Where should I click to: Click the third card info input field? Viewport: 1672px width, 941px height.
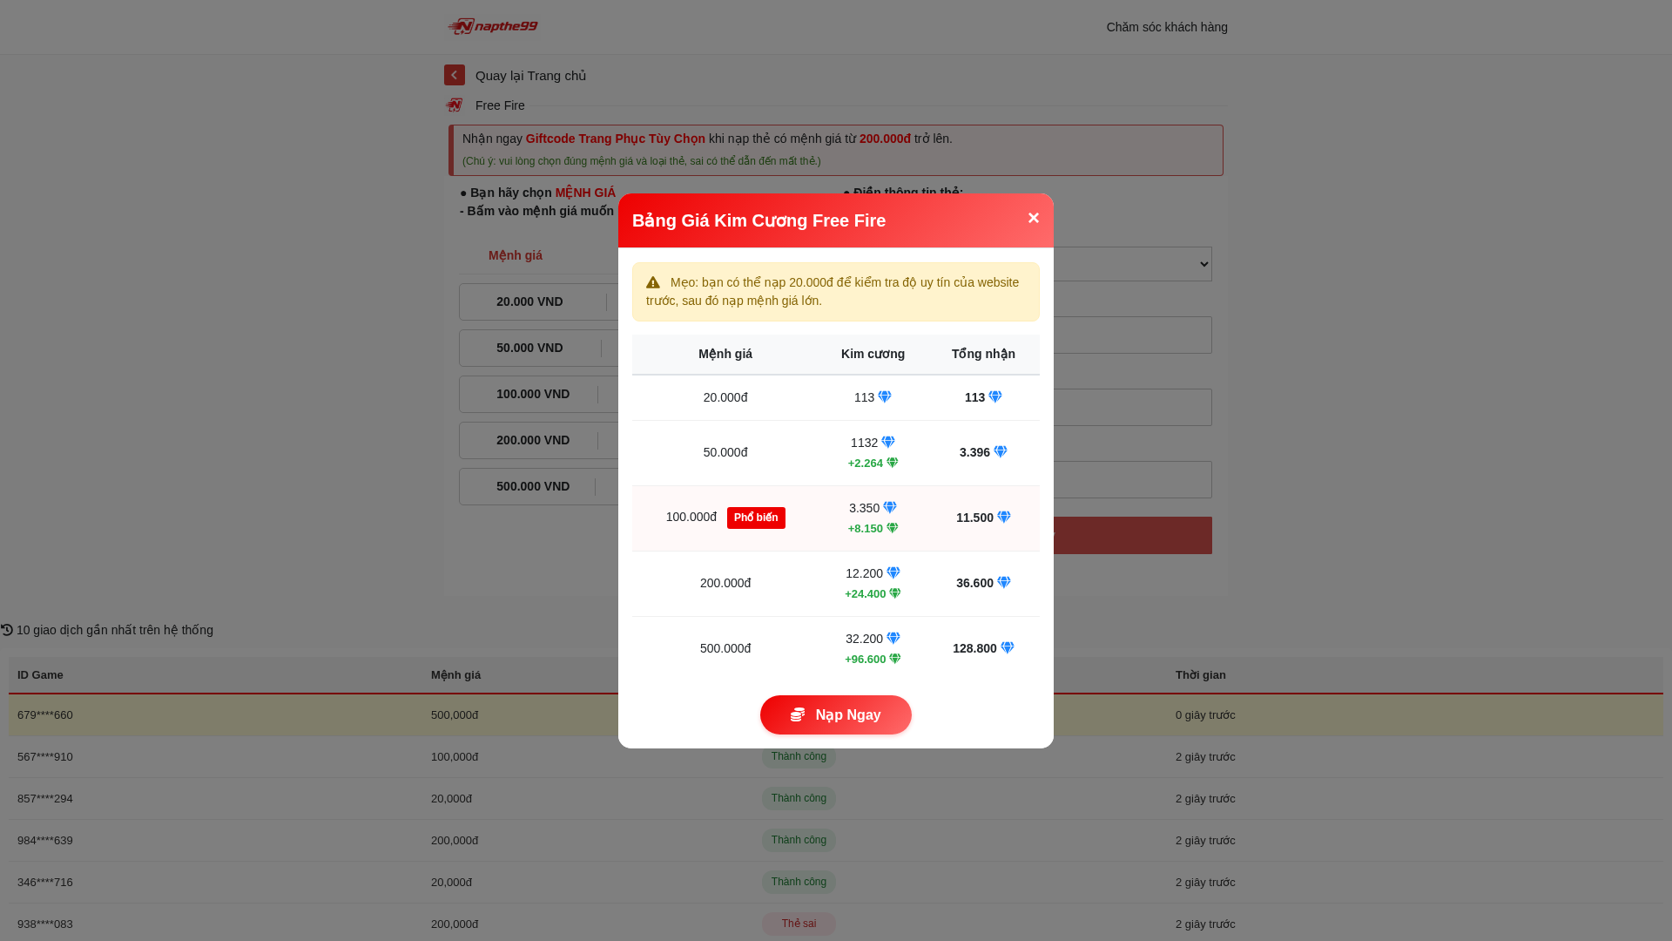click(1132, 479)
